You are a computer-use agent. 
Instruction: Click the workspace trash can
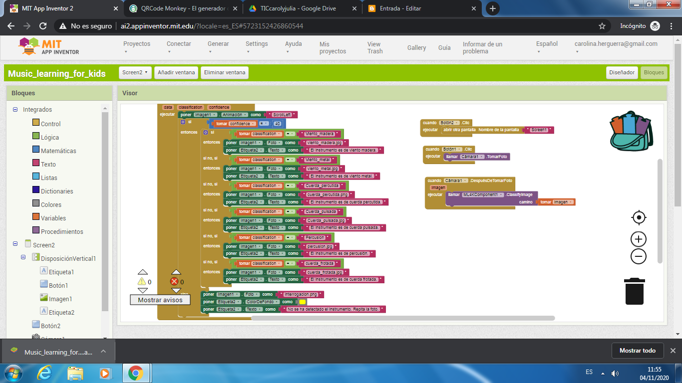pyautogui.click(x=635, y=291)
